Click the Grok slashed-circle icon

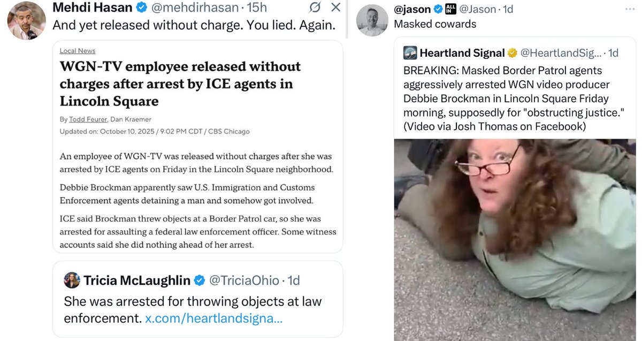click(x=316, y=7)
